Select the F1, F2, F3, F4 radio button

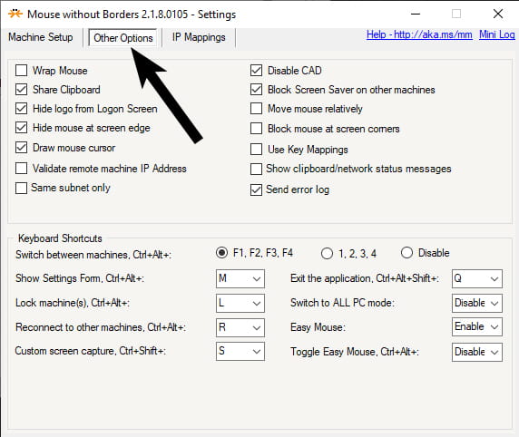221,253
